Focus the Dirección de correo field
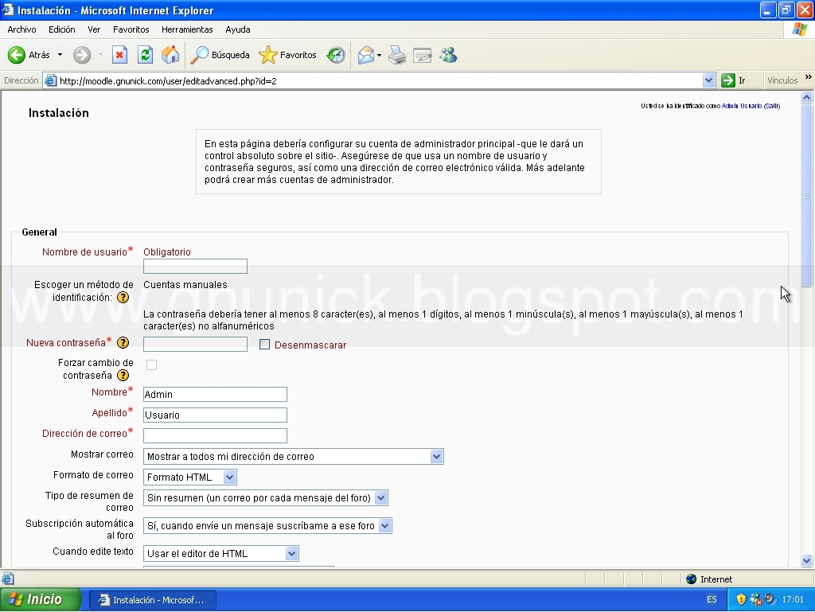The width and height of the screenshot is (815, 612). coord(215,435)
